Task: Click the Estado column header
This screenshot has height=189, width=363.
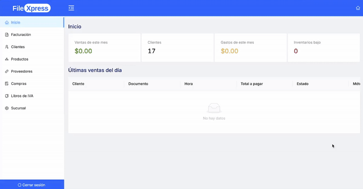Action: 321,84
